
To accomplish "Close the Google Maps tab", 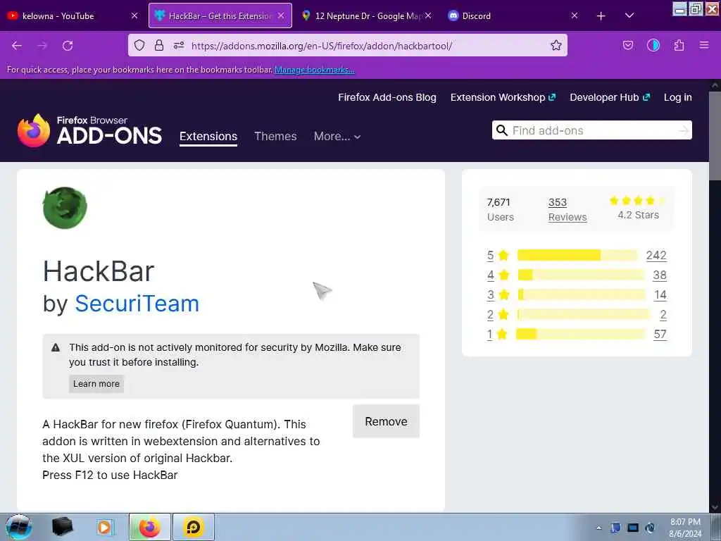I will pyautogui.click(x=428, y=15).
